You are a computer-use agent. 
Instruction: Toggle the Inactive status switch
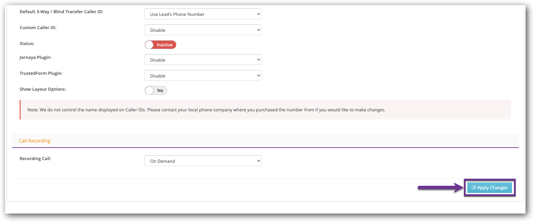point(161,45)
